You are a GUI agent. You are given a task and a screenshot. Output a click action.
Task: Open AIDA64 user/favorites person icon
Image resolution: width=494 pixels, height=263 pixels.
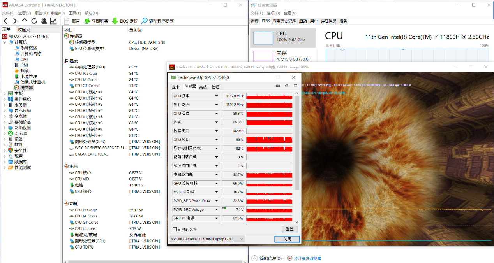pos(44,21)
